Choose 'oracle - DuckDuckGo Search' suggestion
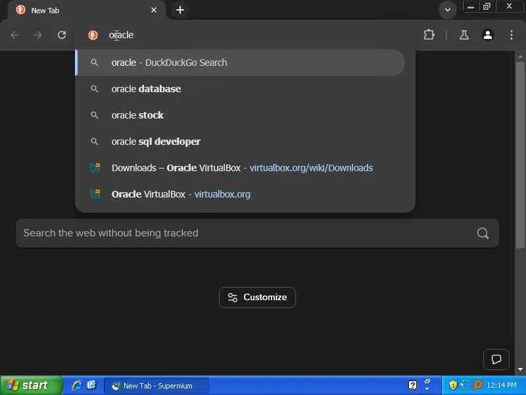This screenshot has height=395, width=526. 240,63
